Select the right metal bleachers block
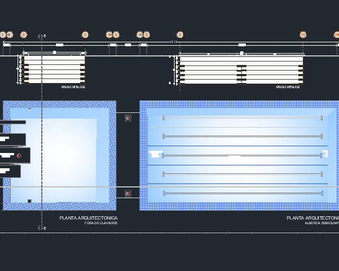Screen dimensions: 339x271 [x=241, y=70]
